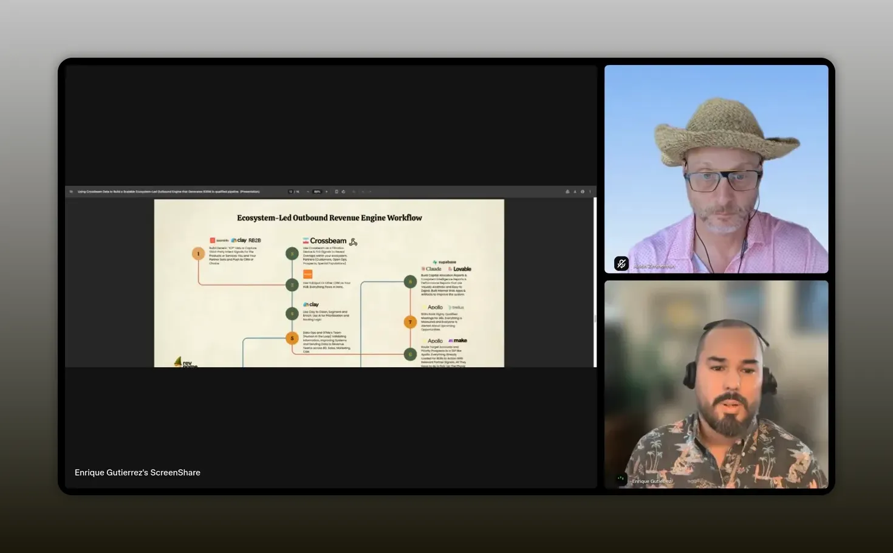Click Enrique Gutierrez's speaking indicator icon
The image size is (893, 553).
coord(621,478)
